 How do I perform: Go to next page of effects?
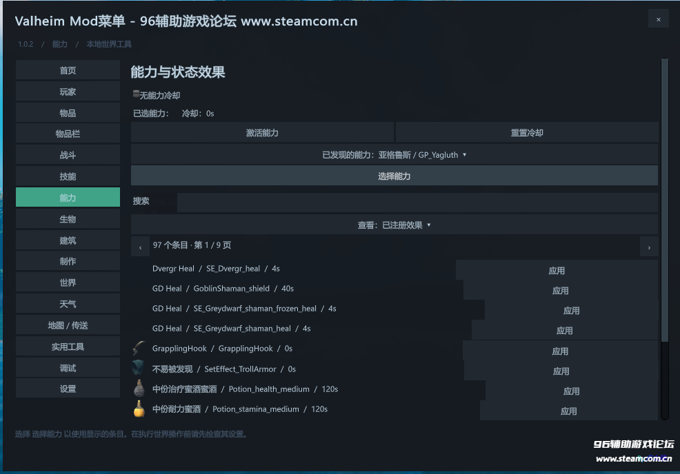click(x=649, y=247)
